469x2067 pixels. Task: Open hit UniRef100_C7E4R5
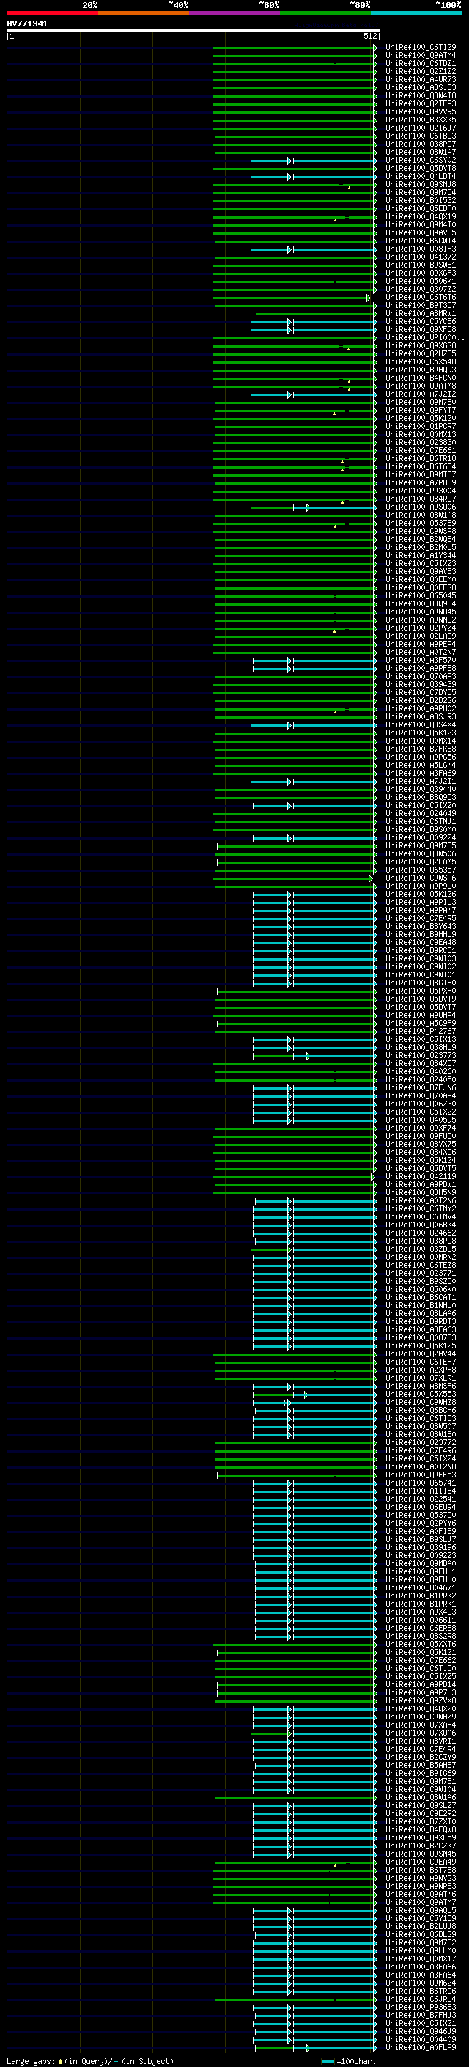coord(421,919)
